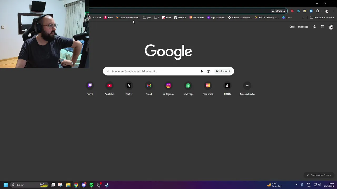Open Calculadora de Com... bookmark
This screenshot has width=337, height=189.
(x=128, y=18)
